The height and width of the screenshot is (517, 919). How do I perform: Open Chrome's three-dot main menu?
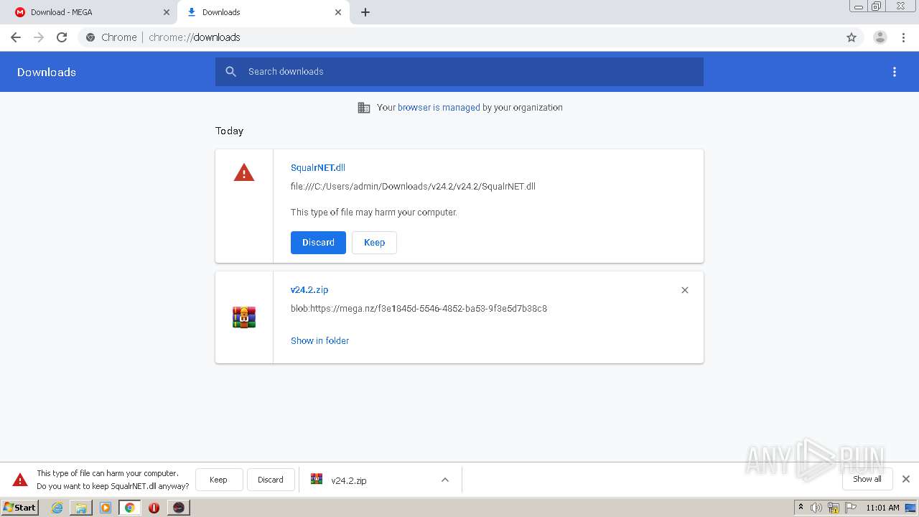[904, 37]
